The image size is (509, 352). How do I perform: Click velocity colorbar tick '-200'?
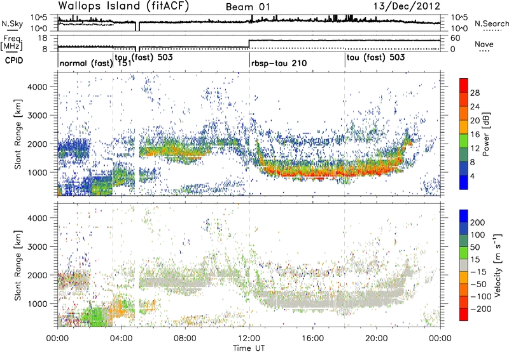[481, 309]
